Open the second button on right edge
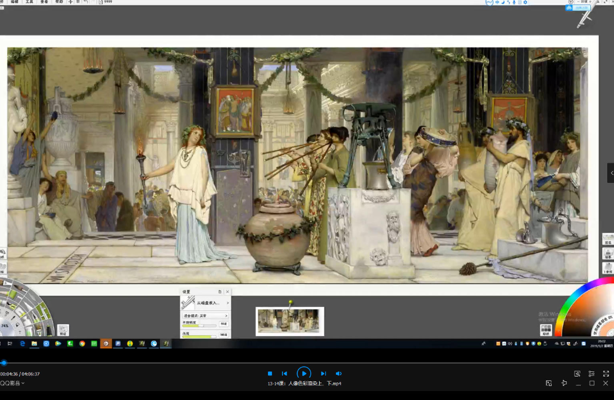Image resolution: width=614 pixels, height=400 pixels. pos(608,254)
